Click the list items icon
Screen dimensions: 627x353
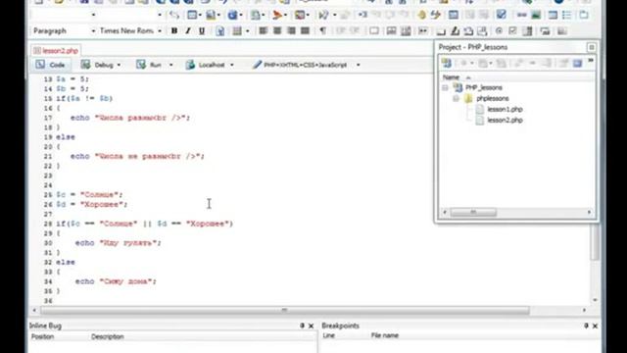566,16
